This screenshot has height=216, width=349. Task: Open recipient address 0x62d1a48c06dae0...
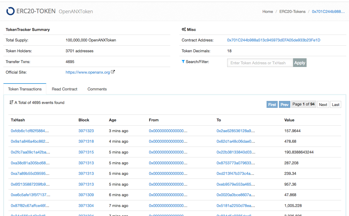point(236,141)
